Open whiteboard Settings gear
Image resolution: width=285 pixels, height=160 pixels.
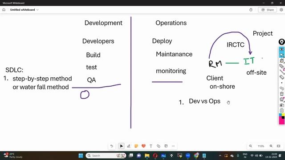click(281, 10)
